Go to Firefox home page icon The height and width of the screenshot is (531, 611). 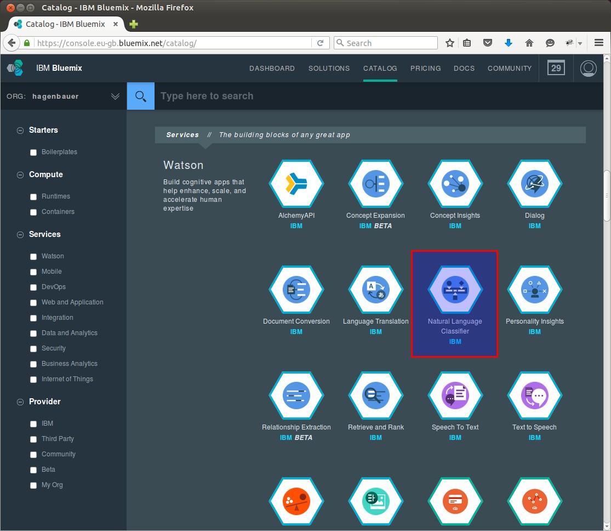coord(529,43)
